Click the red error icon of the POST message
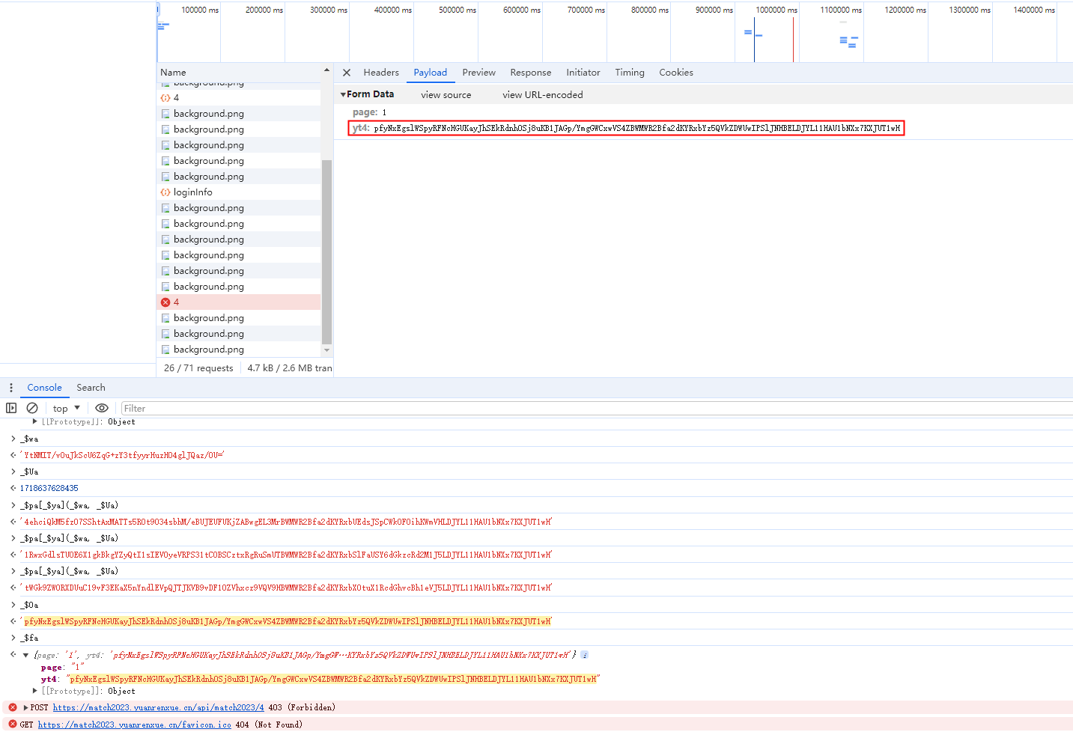The height and width of the screenshot is (735, 1073). click(x=12, y=707)
